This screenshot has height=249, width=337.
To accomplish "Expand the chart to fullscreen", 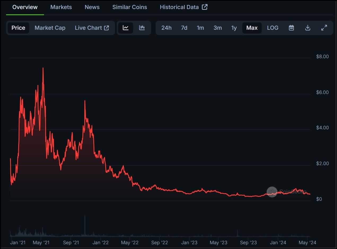I will point(324,28).
